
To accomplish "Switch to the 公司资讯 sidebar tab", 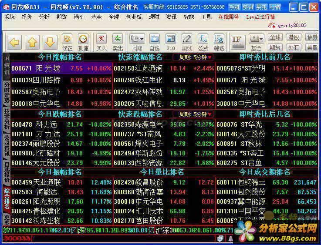I will pos(7,146).
